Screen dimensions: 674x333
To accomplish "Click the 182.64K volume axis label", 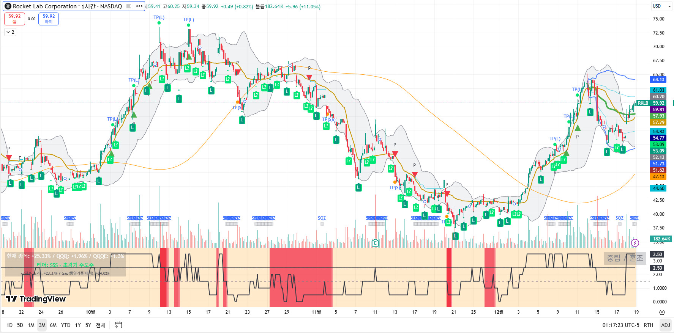I will [661, 239].
